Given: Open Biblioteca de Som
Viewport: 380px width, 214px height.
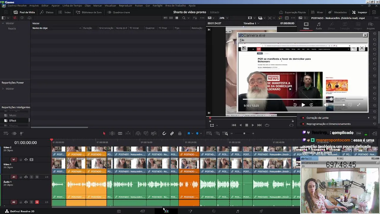Looking at the screenshot, I should coord(89,12).
